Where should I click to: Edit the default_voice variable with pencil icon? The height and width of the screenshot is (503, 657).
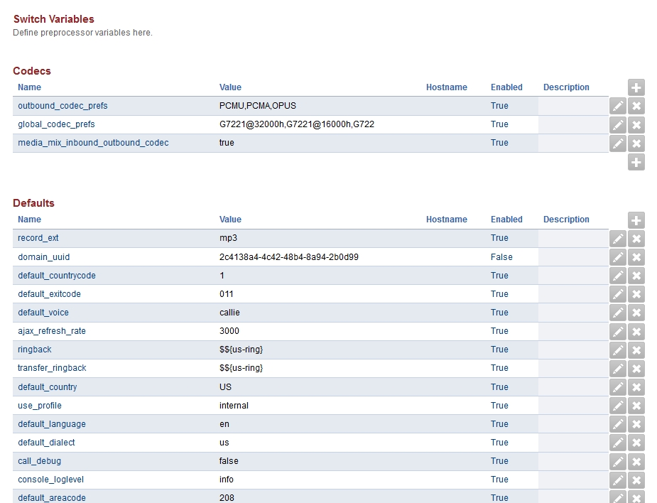click(618, 313)
